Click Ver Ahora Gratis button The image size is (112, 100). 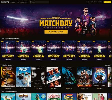click(56, 32)
